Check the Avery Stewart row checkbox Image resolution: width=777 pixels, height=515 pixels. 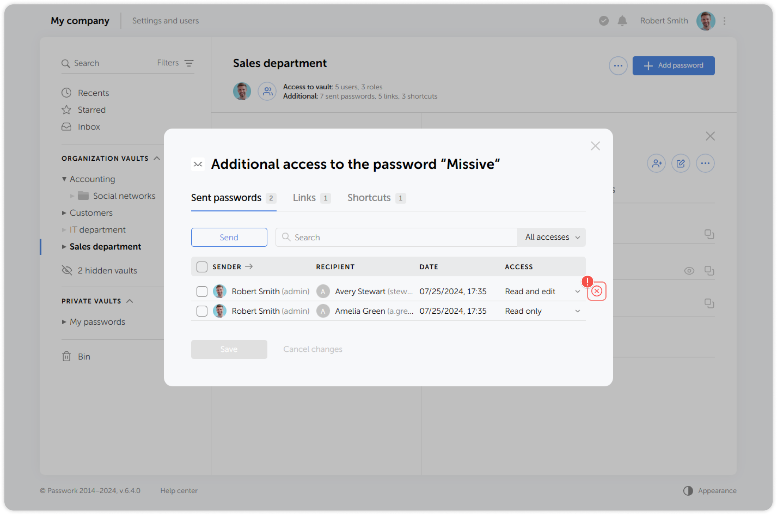tap(202, 291)
